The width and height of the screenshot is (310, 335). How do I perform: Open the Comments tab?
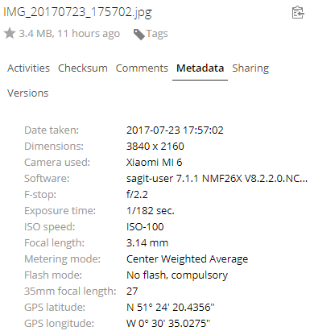pos(142,68)
